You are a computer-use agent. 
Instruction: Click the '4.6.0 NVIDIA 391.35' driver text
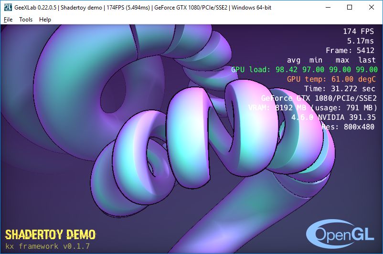point(333,117)
